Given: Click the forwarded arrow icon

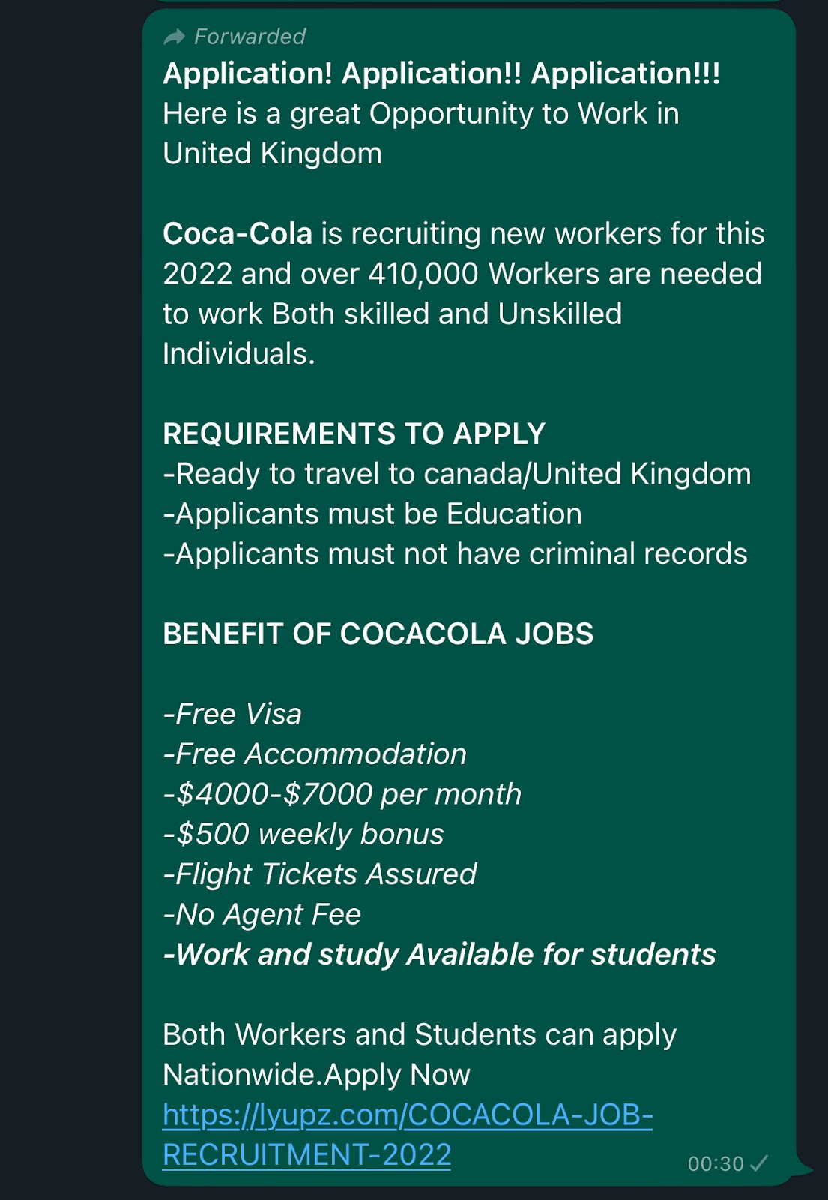Looking at the screenshot, I should click(174, 37).
